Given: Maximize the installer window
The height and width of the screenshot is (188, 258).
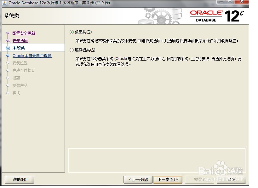Looking at the screenshot, I should (230, 2).
